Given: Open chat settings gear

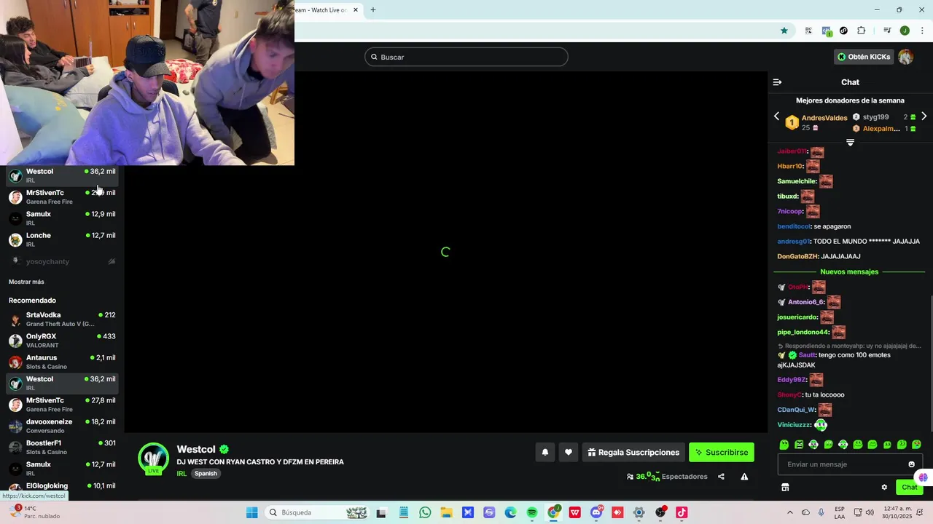Looking at the screenshot, I should (884, 488).
